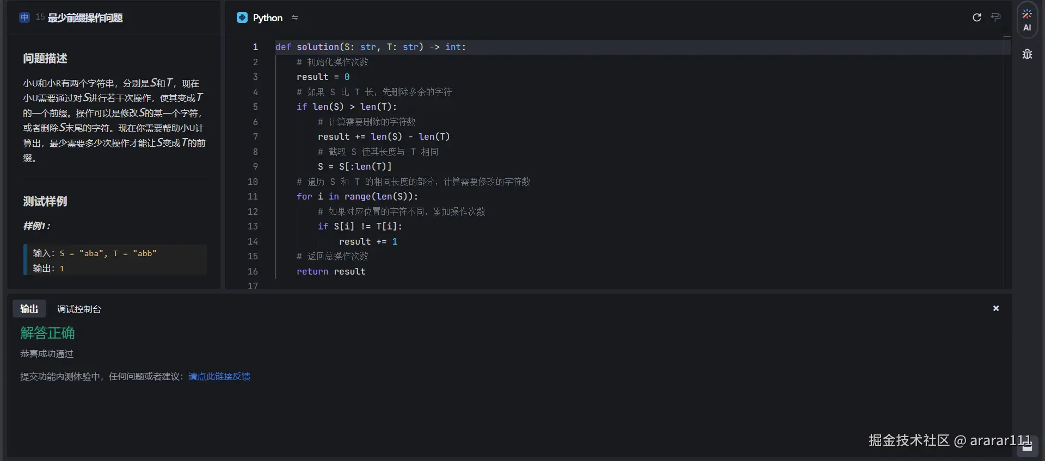Click line S = S[:len(T)]
Screen dimensions: 1045x461
[355, 166]
